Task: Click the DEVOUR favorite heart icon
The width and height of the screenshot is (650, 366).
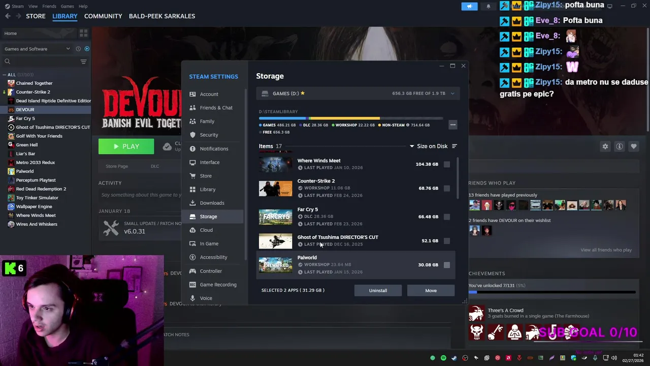Action: click(x=634, y=146)
